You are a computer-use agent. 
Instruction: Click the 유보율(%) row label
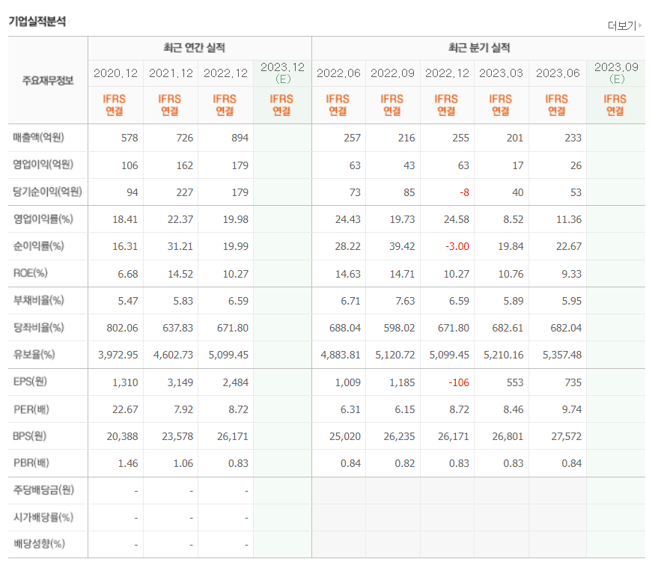[x=34, y=355]
